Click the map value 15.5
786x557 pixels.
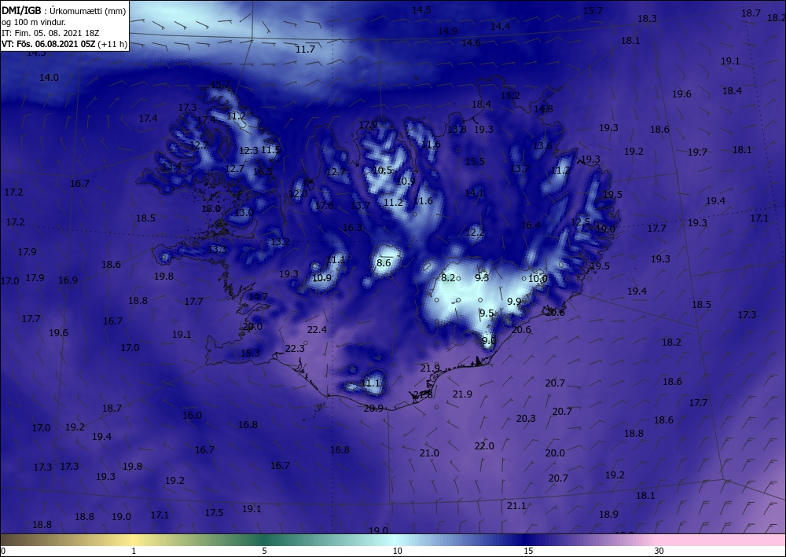coord(475,161)
